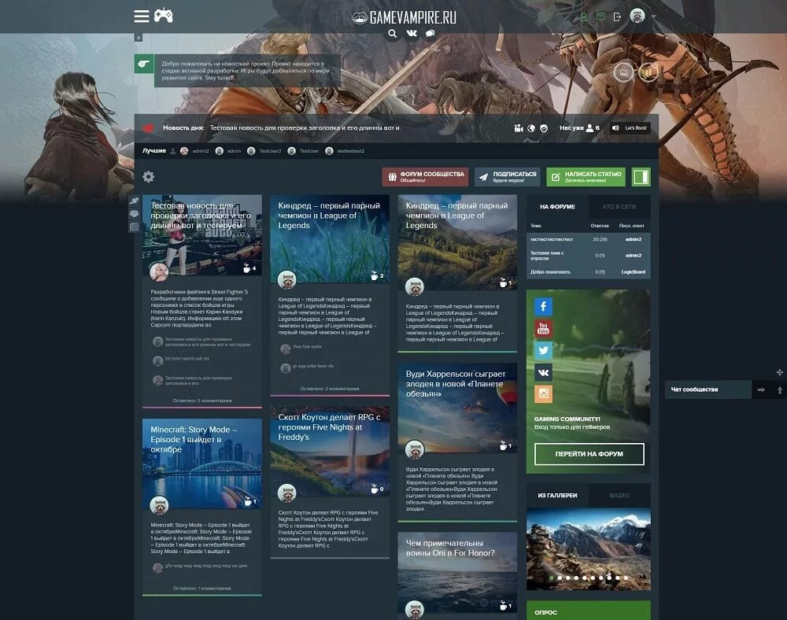Open forum topic Тестовая тема с опросом
The width and height of the screenshot is (787, 620).
click(x=547, y=256)
